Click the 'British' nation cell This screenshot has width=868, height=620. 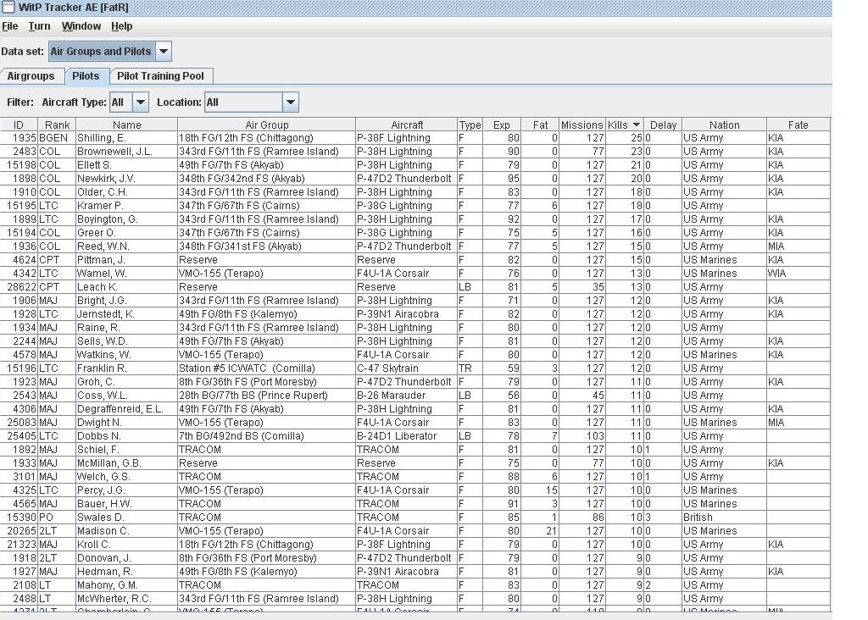[724, 518]
